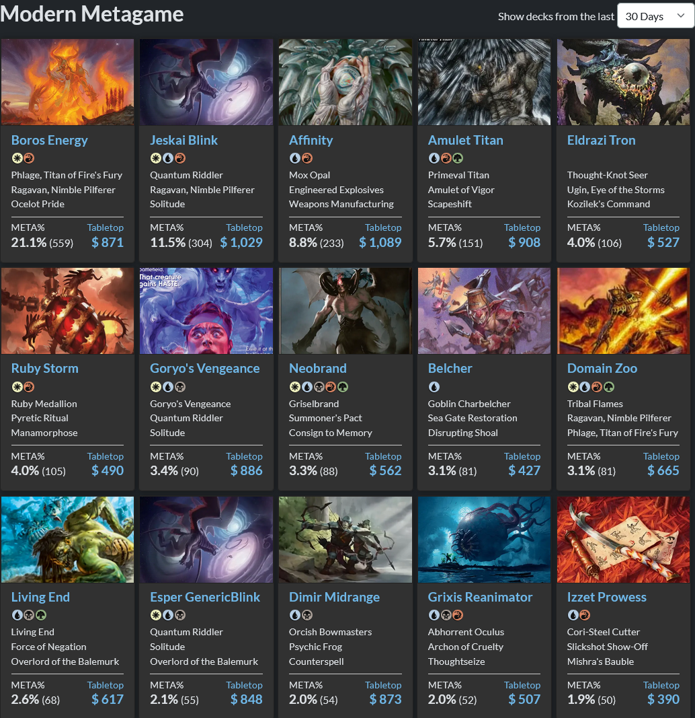The image size is (695, 718).
Task: Open the Dimir Midrange deck title
Action: (x=334, y=597)
